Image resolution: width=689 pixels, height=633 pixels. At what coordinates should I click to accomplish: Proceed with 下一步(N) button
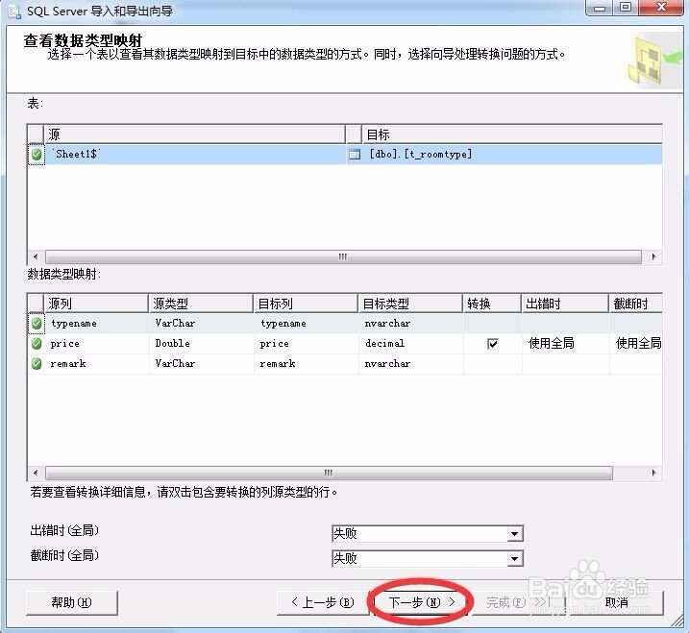pyautogui.click(x=422, y=602)
